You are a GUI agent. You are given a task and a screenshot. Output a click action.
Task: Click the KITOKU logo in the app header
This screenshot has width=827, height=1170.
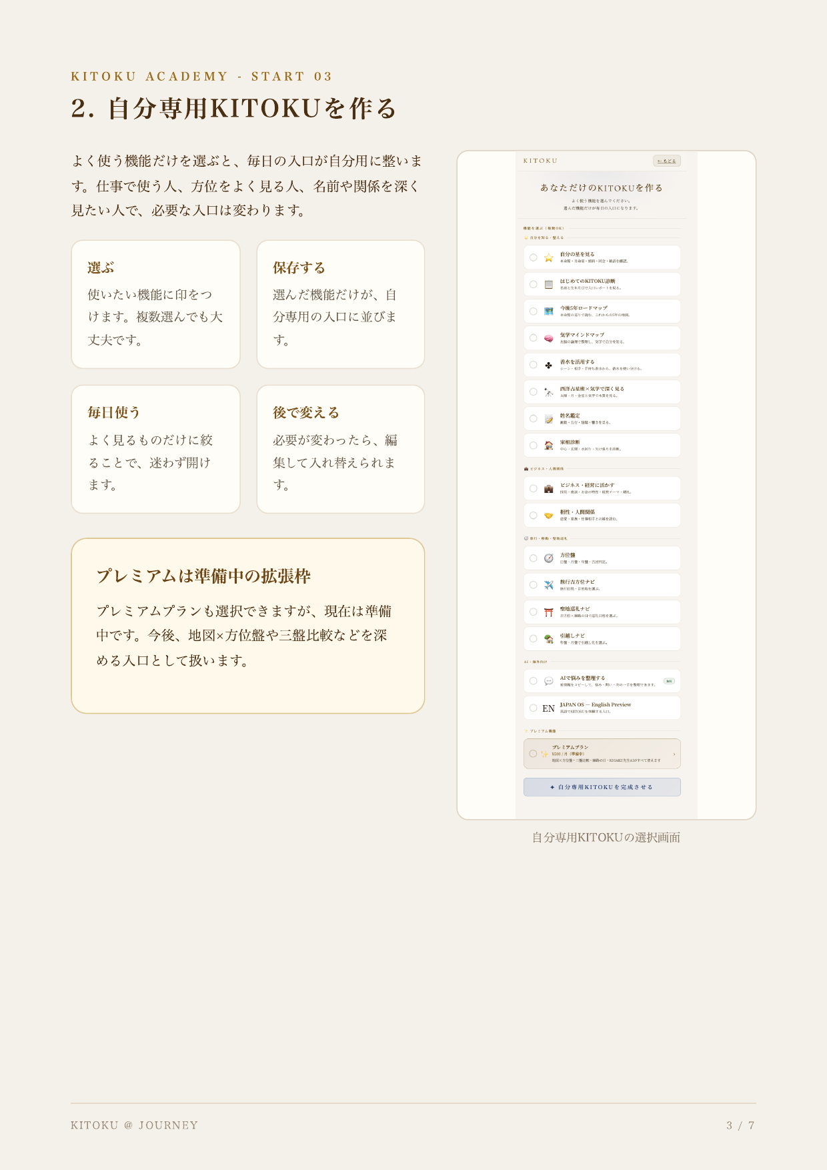[540, 161]
